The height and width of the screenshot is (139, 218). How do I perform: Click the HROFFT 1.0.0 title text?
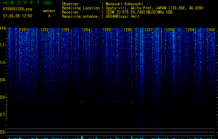click(x=27, y=3)
